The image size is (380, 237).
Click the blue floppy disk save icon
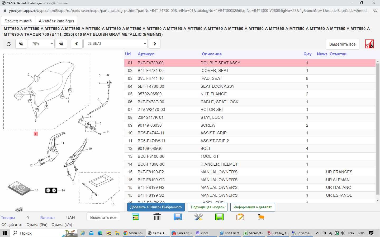[178, 217]
